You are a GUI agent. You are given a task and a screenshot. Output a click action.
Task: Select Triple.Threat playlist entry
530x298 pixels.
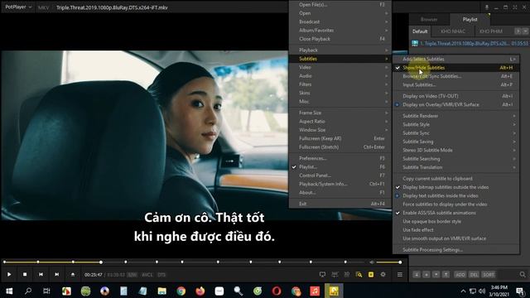tap(470, 43)
